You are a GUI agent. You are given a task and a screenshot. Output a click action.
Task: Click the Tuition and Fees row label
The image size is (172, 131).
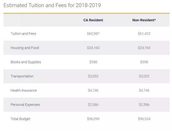[x=23, y=34]
